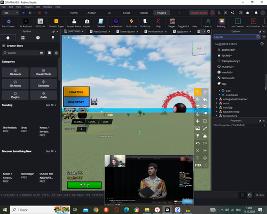Open the F3X help question mark
Screen dimensions: 267x214
click(205, 165)
